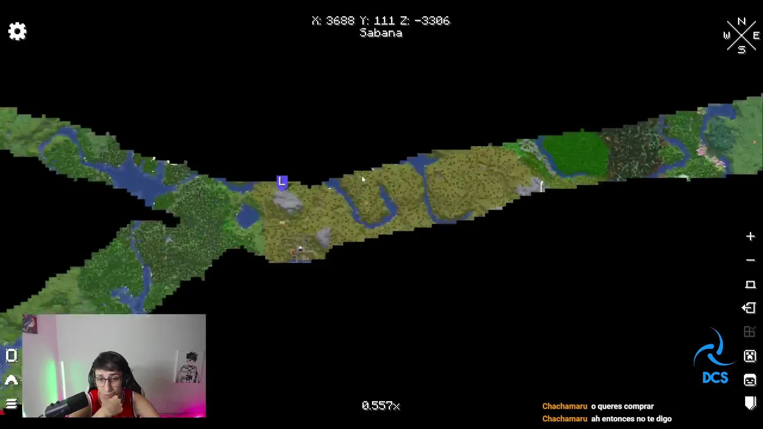The height and width of the screenshot is (429, 763).
Task: Zoom in with the plus icon
Action: click(750, 237)
